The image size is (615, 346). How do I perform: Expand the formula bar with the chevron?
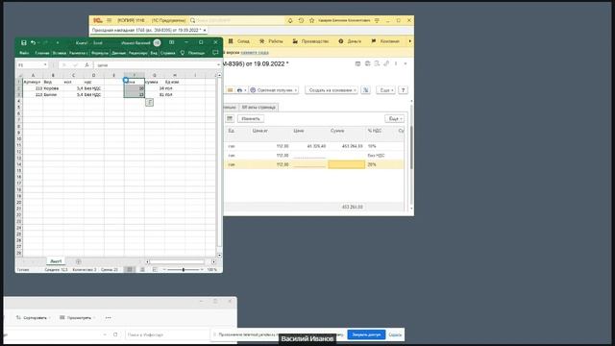pos(218,65)
